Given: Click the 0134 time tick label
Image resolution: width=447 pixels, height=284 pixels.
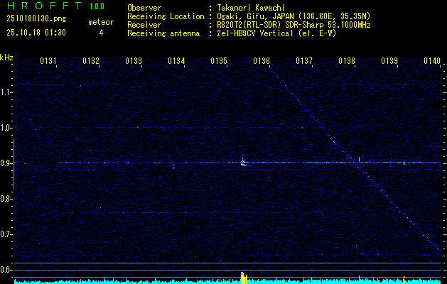Looking at the screenshot, I should 176,60.
